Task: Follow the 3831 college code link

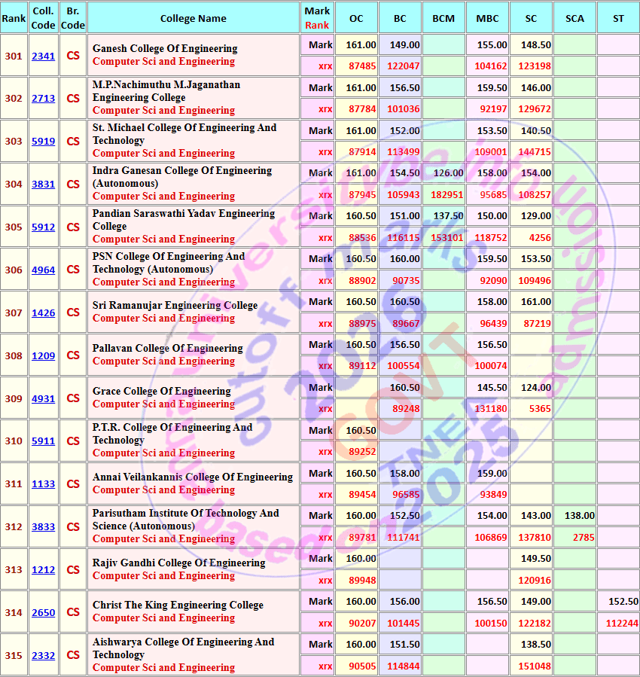Action: [x=43, y=184]
